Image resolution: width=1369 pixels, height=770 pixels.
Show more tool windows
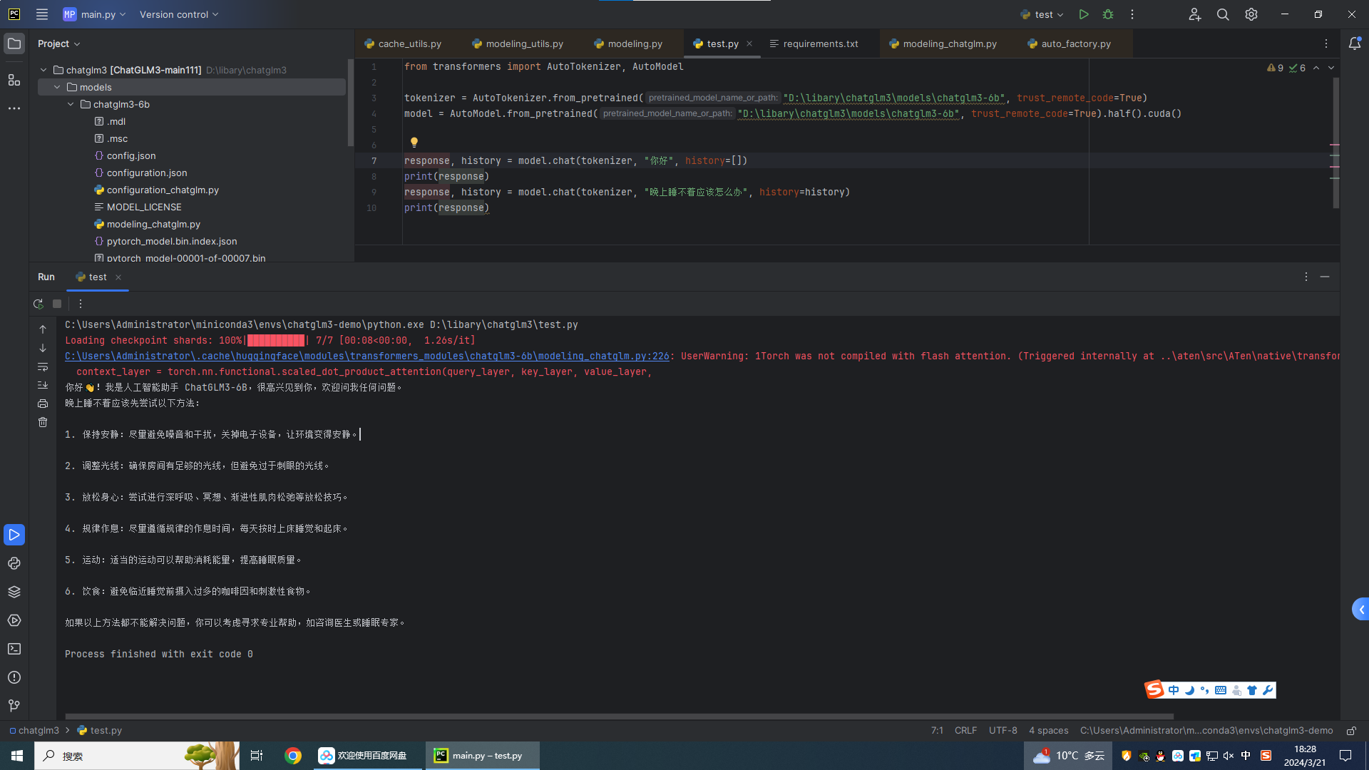(14, 108)
